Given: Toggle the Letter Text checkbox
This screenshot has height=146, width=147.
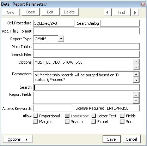Looking at the screenshot, I should (x=93, y=116).
